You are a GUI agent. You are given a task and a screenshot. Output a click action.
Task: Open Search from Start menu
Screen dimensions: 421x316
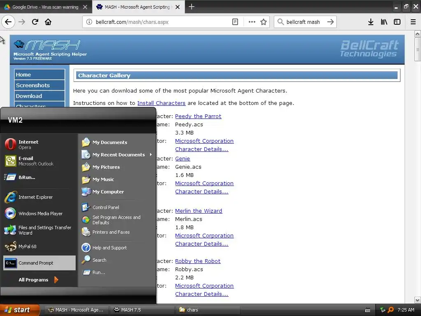coord(116,260)
